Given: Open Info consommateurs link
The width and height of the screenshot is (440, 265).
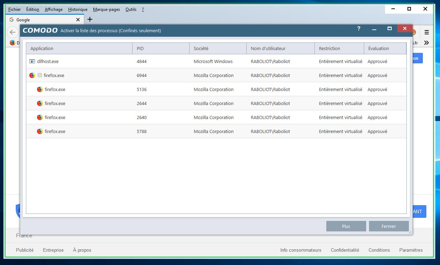Looking at the screenshot, I should point(301,250).
